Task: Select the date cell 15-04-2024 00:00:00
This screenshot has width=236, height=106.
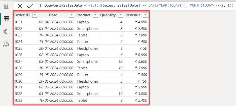Action: click(56, 42)
